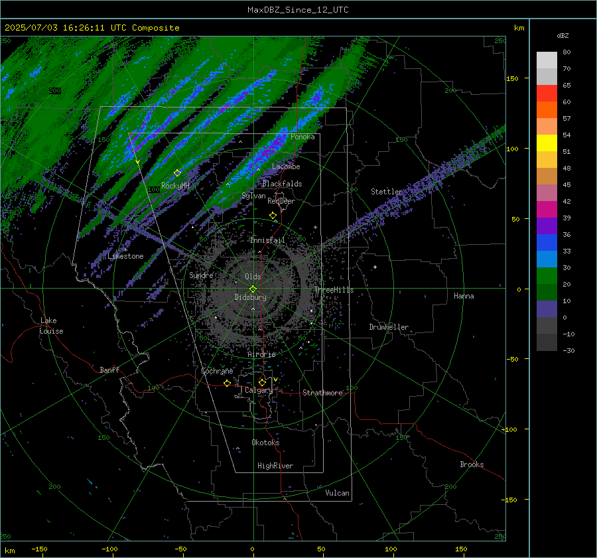Pick the red swatch in dBZ legend
This screenshot has height=558, width=597.
[x=547, y=93]
